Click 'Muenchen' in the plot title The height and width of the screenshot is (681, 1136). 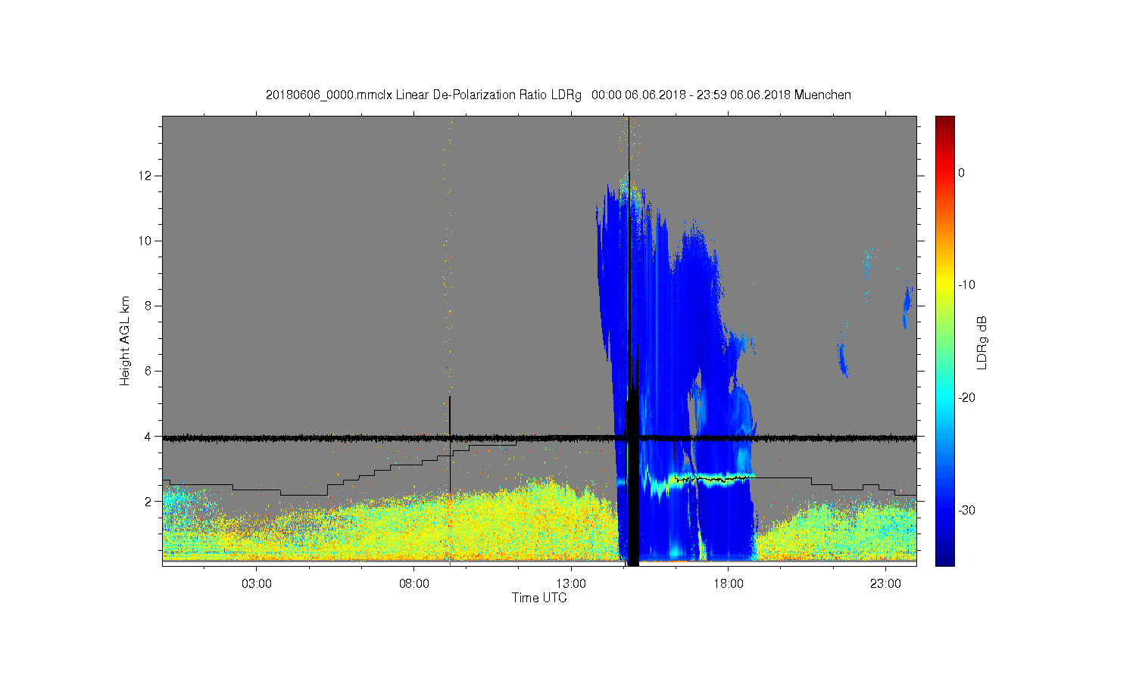coord(822,95)
